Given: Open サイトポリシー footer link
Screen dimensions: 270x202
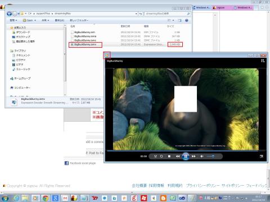Looking at the screenshot, I should pyautogui.click(x=233, y=186).
